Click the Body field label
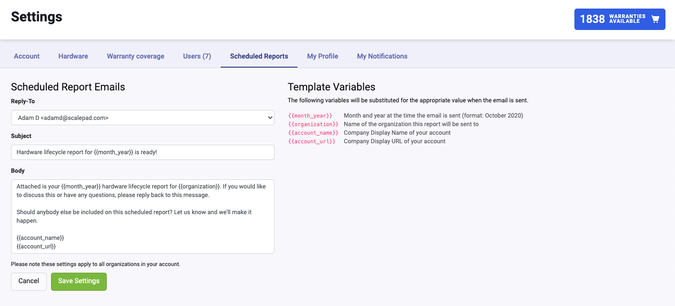 point(18,171)
